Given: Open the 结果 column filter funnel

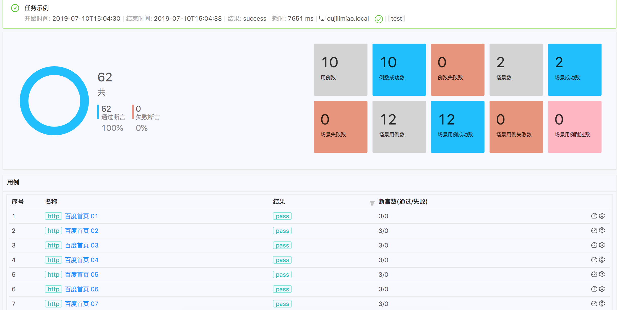Looking at the screenshot, I should point(372,203).
